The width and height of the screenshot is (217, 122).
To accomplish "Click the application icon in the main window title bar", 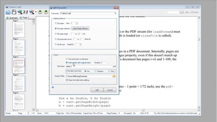I will [7, 7].
